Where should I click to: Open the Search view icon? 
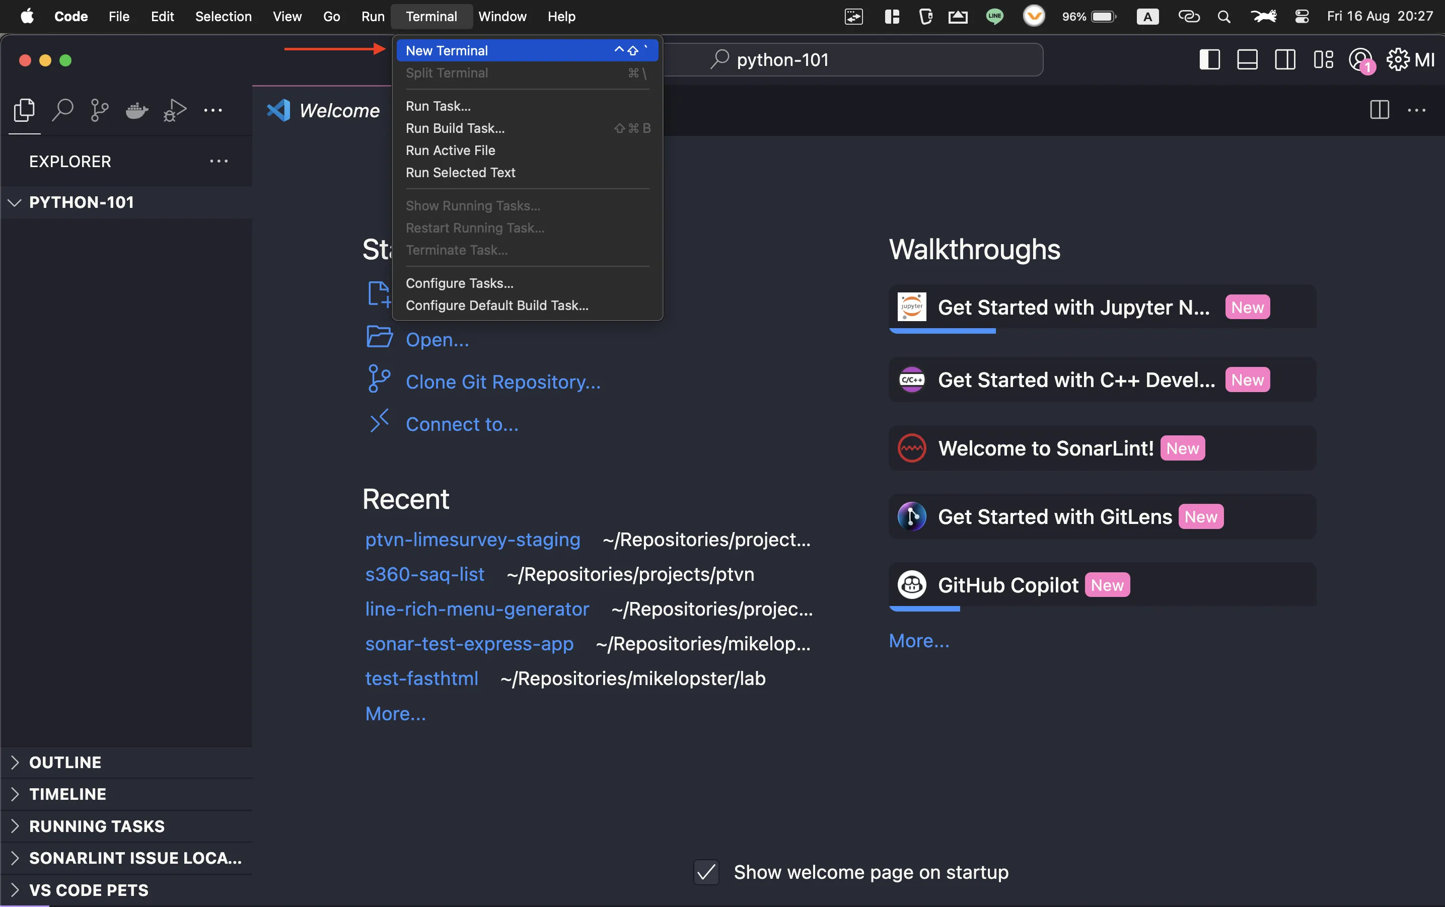pos(62,110)
